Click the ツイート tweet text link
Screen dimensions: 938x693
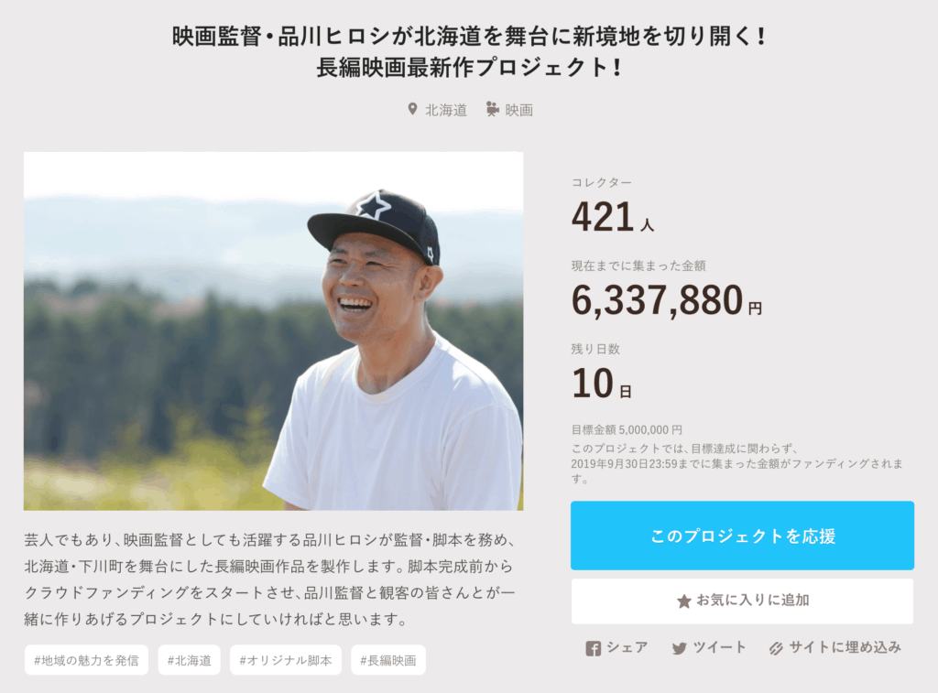720,647
